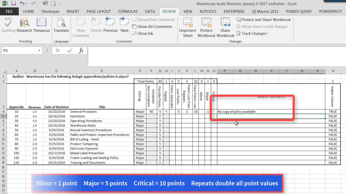Switch to the PAGE LAYOUT tab
The image size is (346, 194).
point(99,12)
